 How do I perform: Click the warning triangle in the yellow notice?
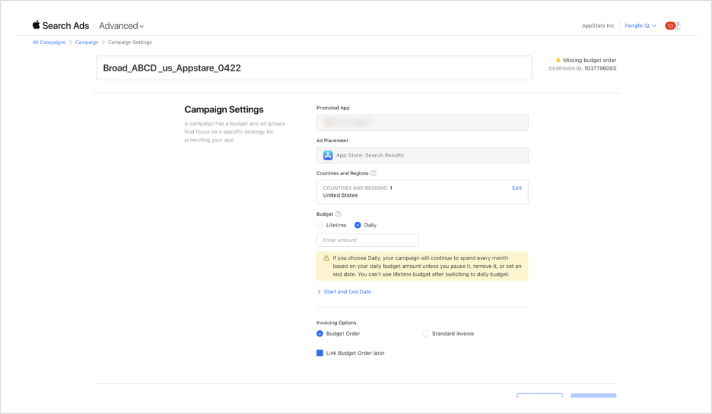[x=326, y=258]
